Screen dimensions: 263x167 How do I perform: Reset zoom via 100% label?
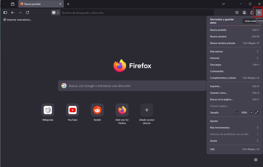pyautogui.click(x=244, y=113)
